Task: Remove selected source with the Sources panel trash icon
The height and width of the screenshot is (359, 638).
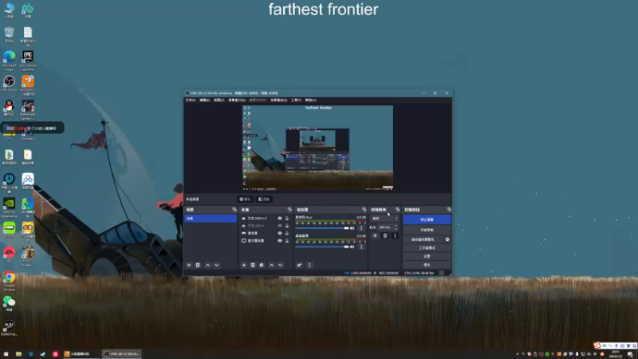Action: [253, 265]
